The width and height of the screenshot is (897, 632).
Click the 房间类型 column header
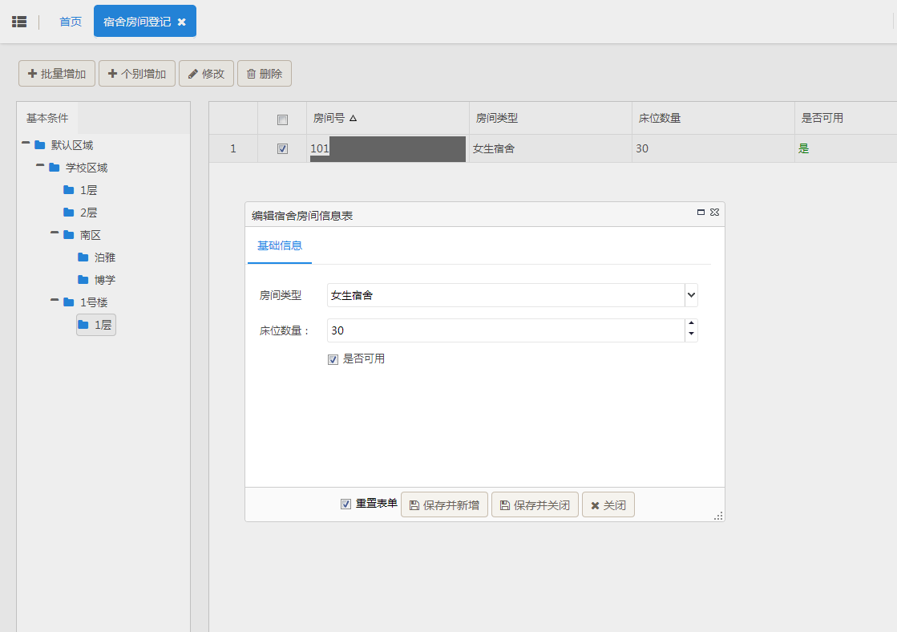click(551, 118)
